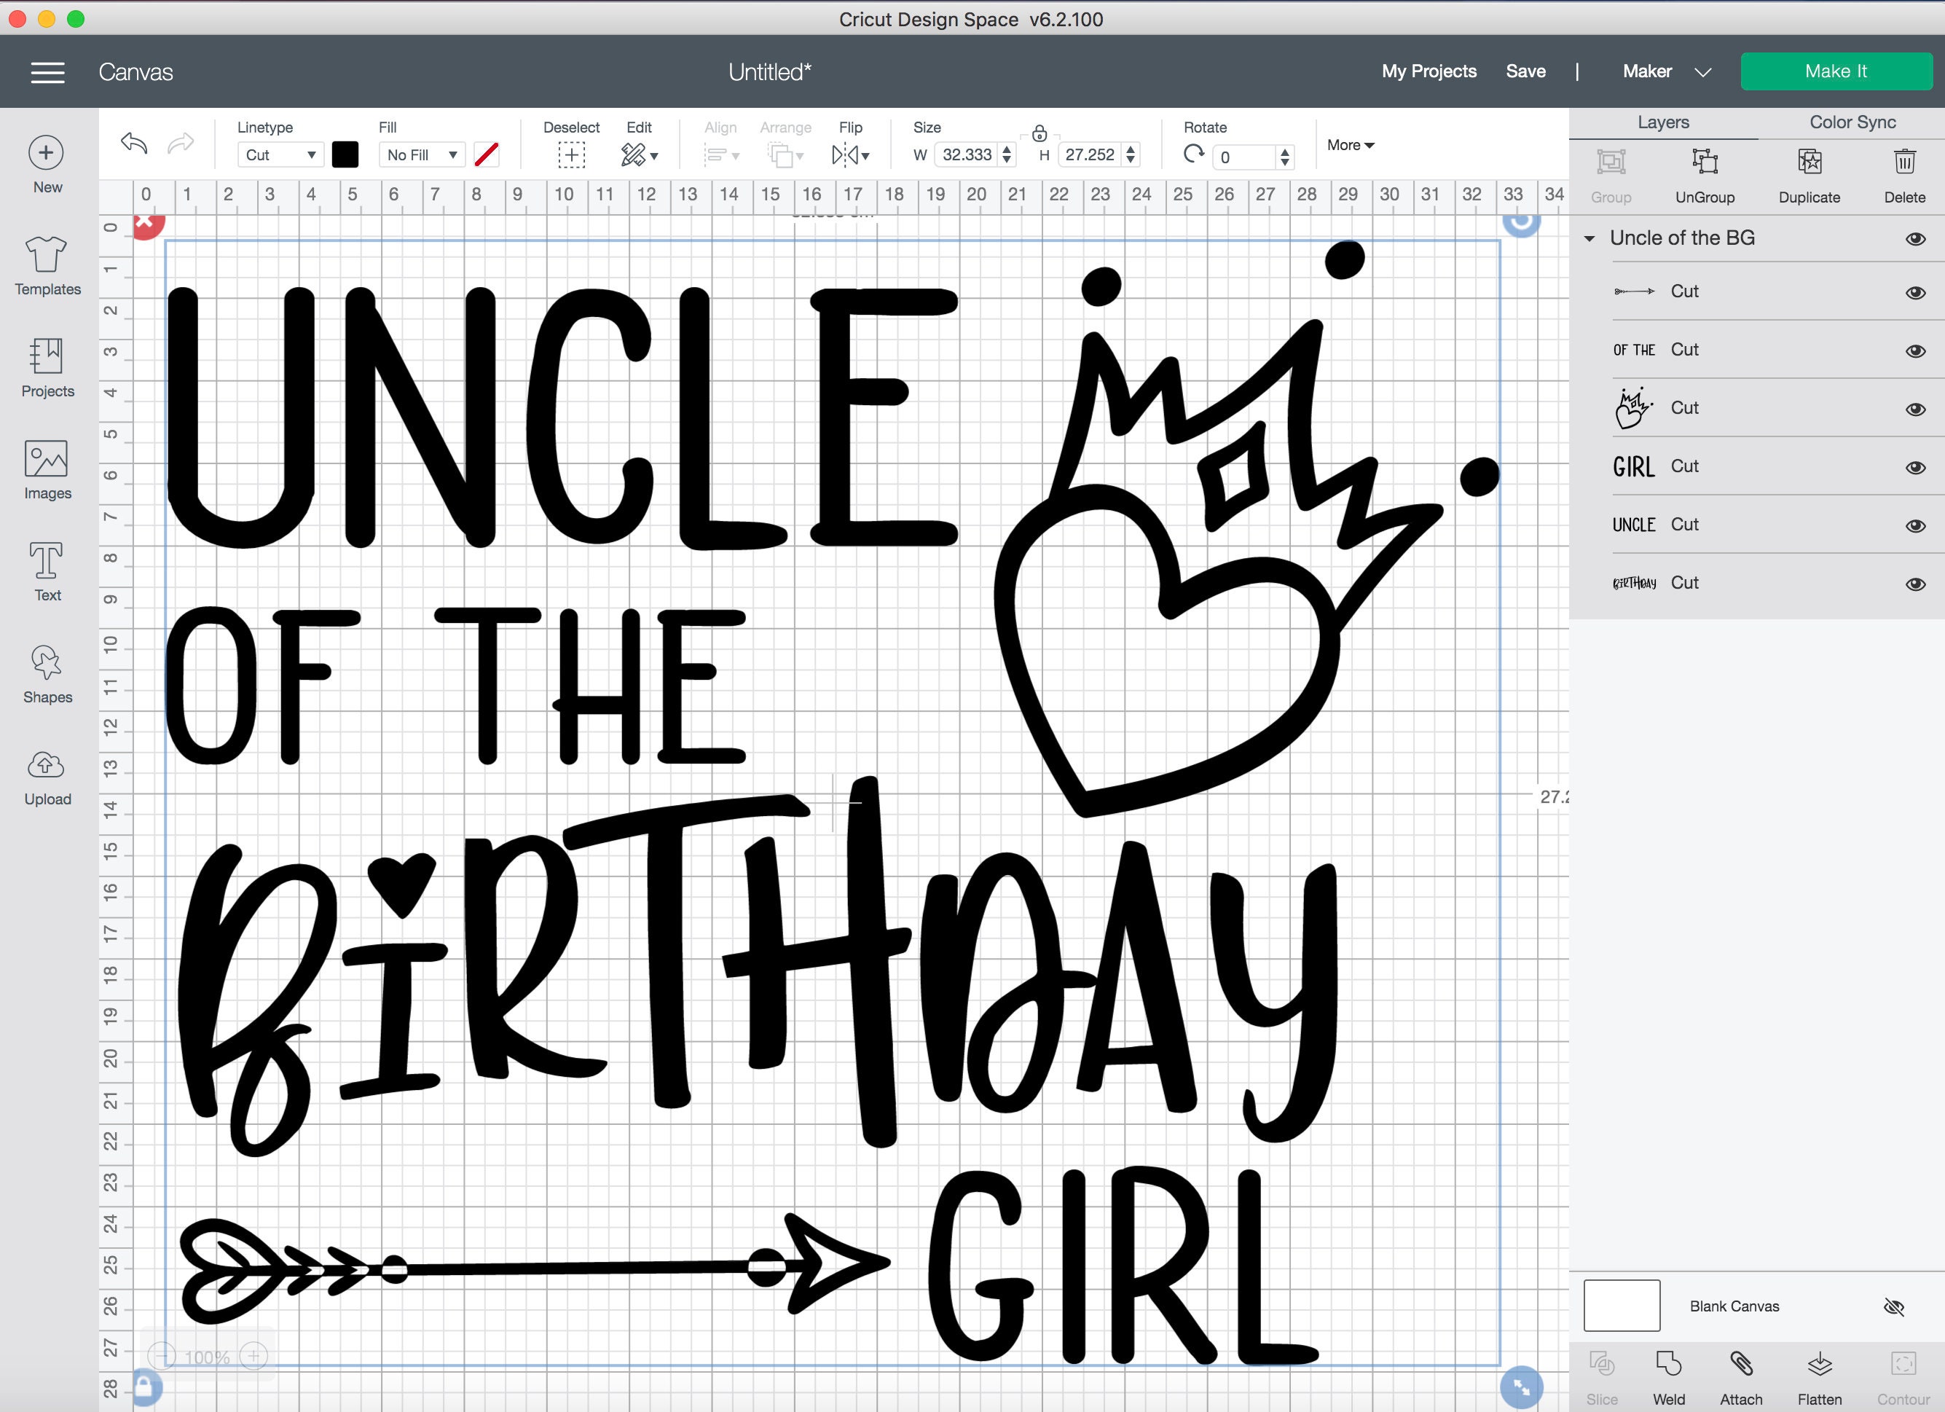Select the Shapes tool
Viewport: 1945px width, 1412px height.
[x=47, y=673]
